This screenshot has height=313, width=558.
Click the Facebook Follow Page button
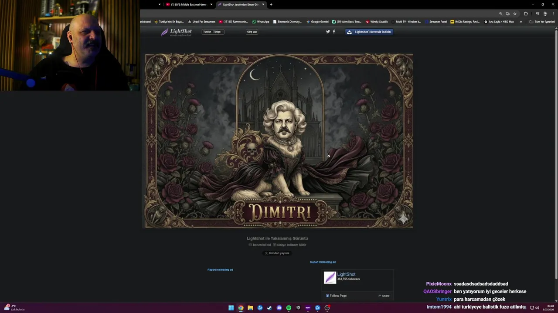(336, 296)
